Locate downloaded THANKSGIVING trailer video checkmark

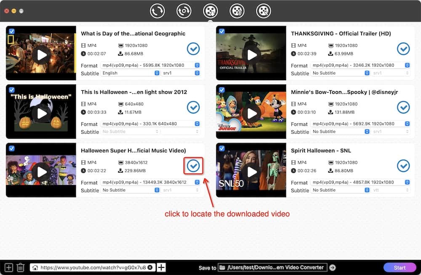pyautogui.click(x=403, y=49)
